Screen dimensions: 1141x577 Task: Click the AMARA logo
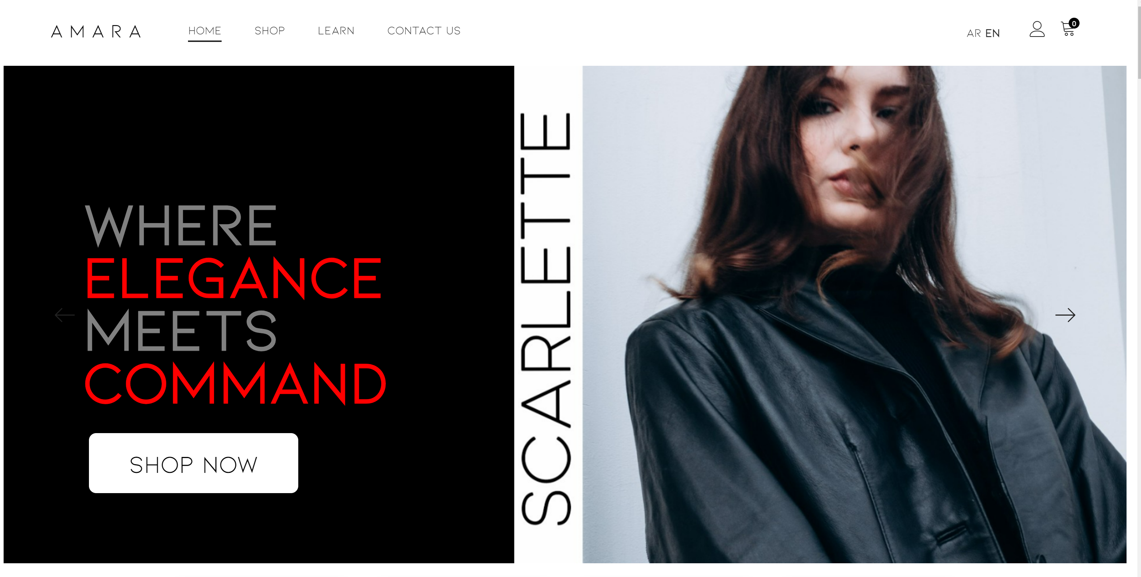(x=96, y=31)
